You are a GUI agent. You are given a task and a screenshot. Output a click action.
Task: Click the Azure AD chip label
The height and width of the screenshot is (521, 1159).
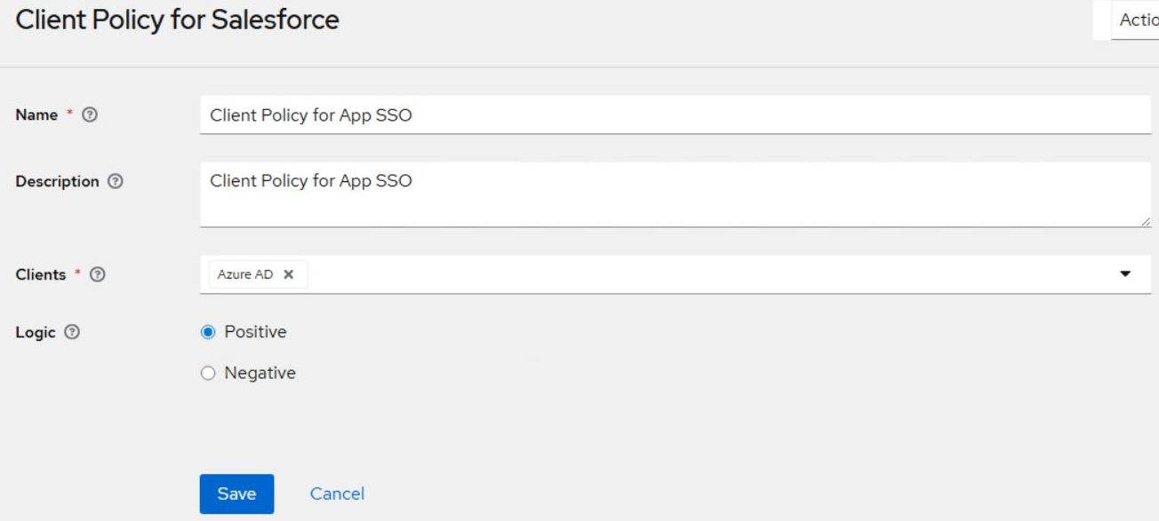(x=245, y=274)
